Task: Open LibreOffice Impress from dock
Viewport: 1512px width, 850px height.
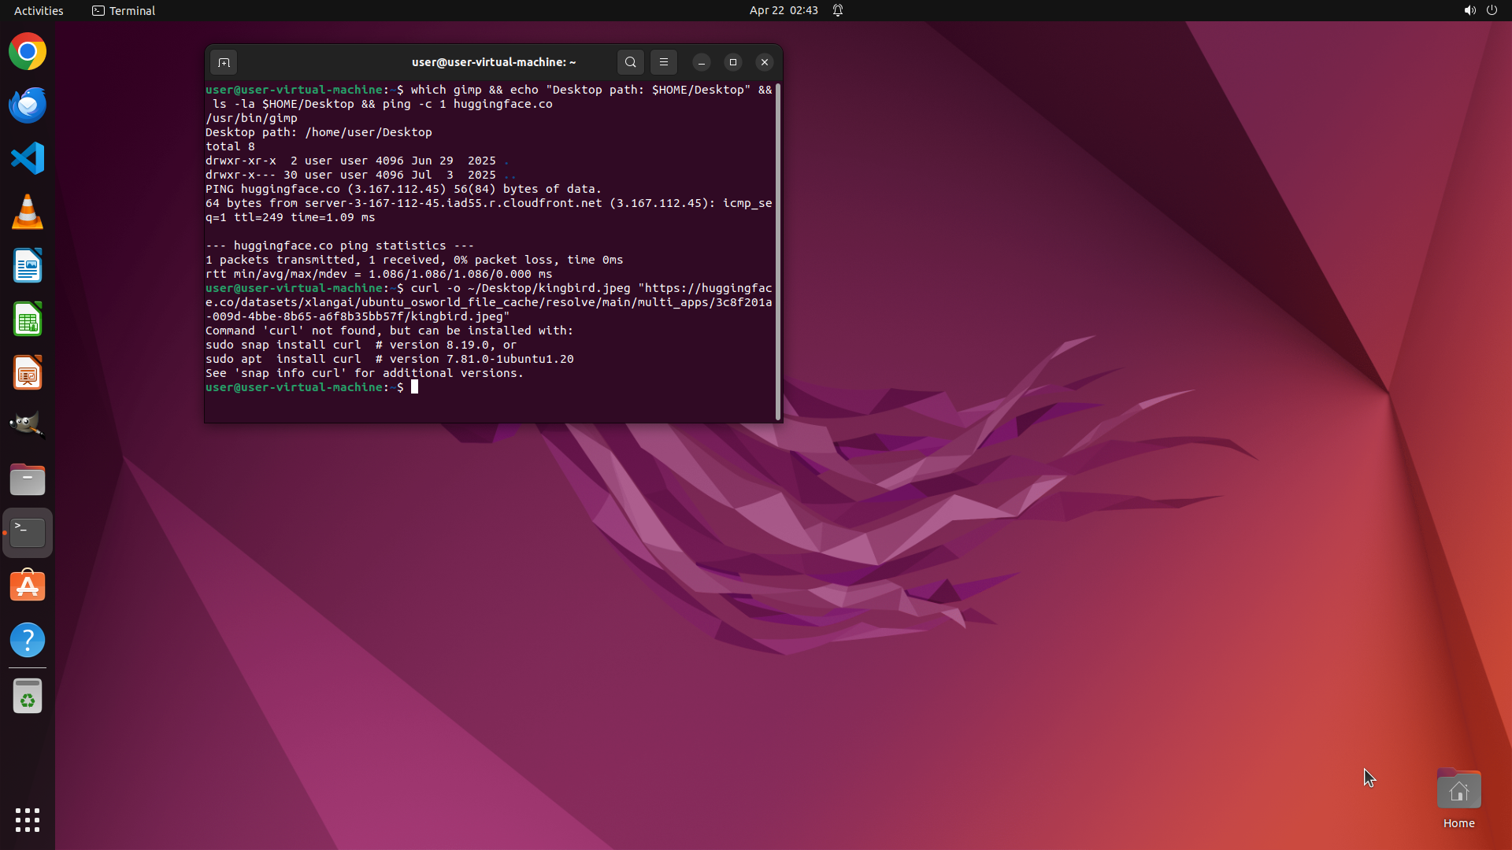Action: click(28, 373)
